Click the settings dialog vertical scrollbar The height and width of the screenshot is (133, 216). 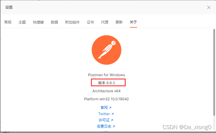(x=214, y=72)
